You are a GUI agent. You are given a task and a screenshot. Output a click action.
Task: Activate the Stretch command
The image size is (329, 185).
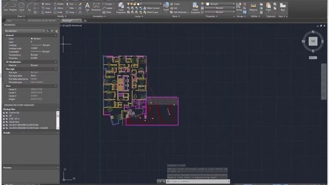coord(46,12)
